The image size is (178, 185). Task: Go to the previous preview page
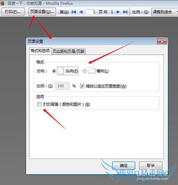(x=81, y=12)
